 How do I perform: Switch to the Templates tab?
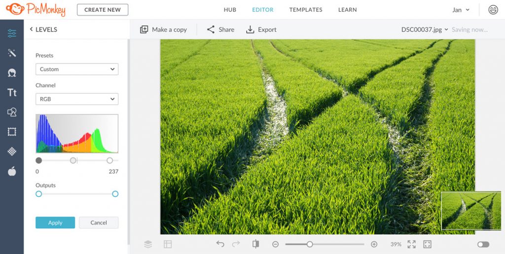[x=306, y=10]
